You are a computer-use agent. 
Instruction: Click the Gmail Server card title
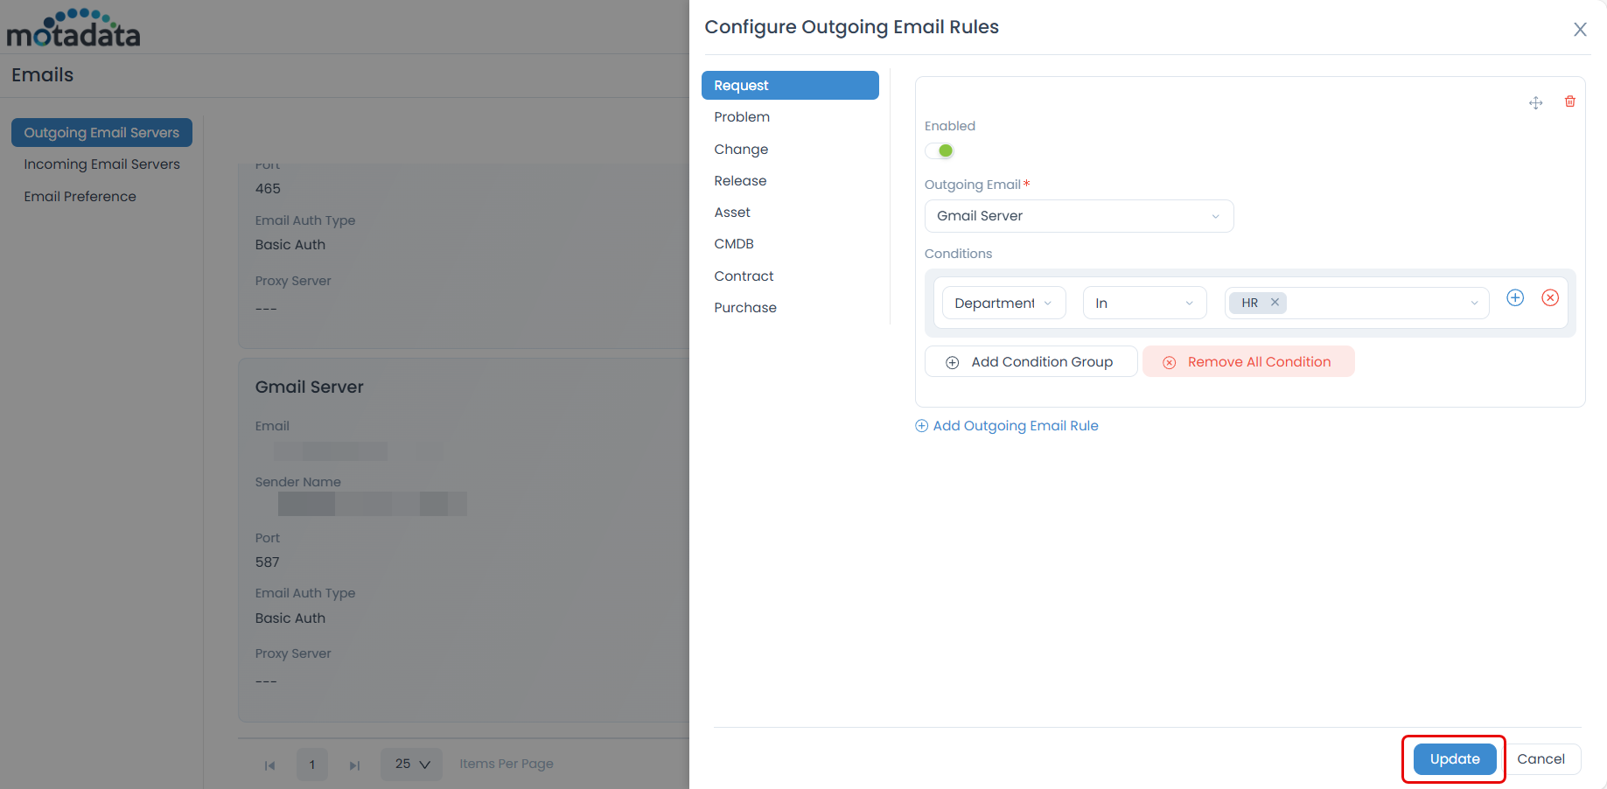coord(309,388)
